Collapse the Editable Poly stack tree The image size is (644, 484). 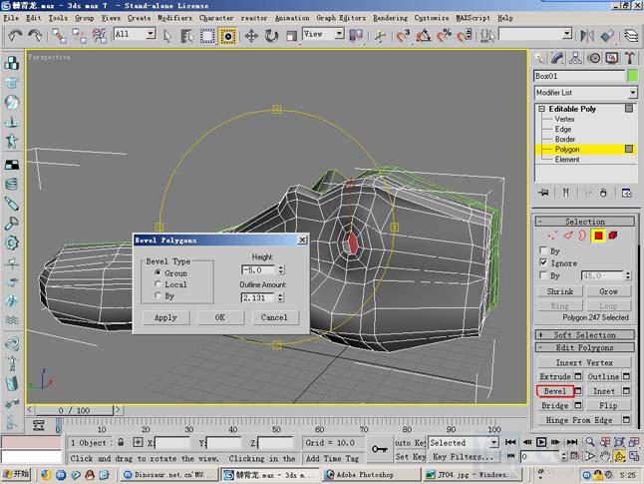click(541, 109)
